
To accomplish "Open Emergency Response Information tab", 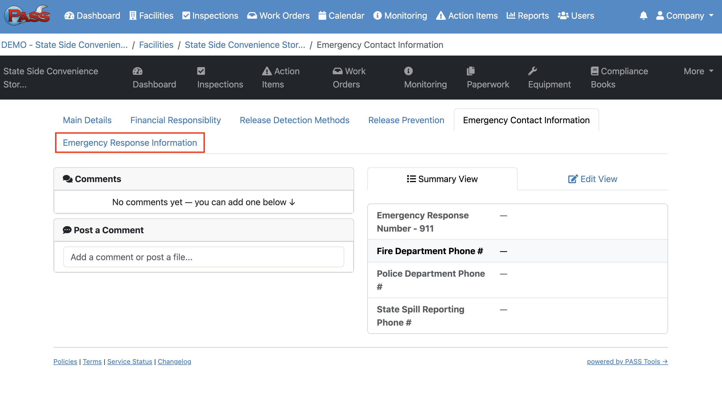I will click(130, 142).
